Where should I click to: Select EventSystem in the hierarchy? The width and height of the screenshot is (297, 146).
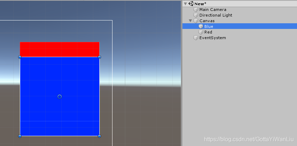[213, 38]
